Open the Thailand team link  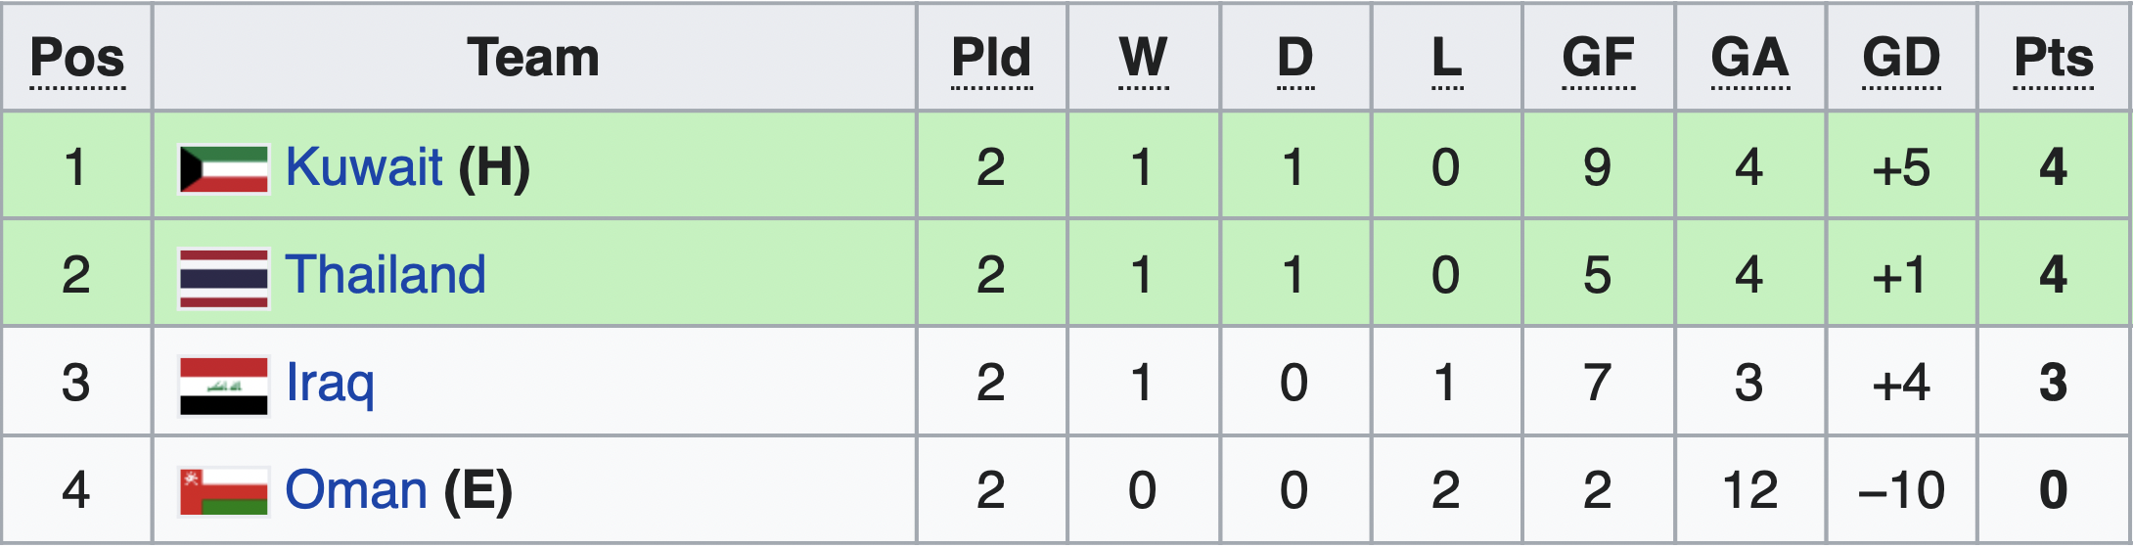(x=386, y=275)
